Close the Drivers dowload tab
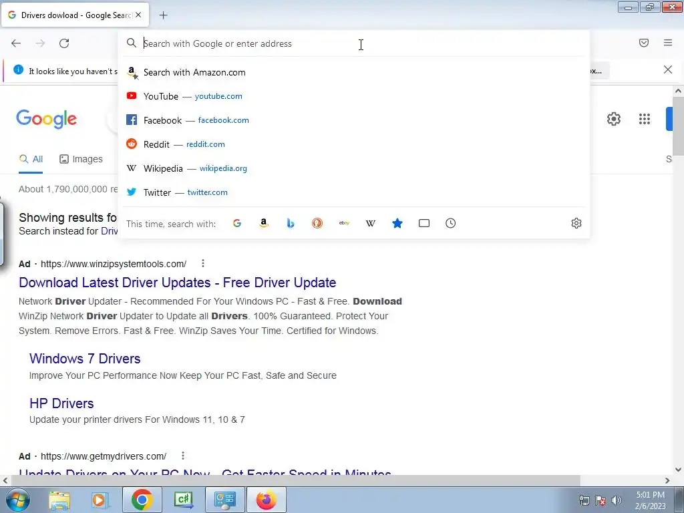This screenshot has height=513, width=684. (x=138, y=15)
